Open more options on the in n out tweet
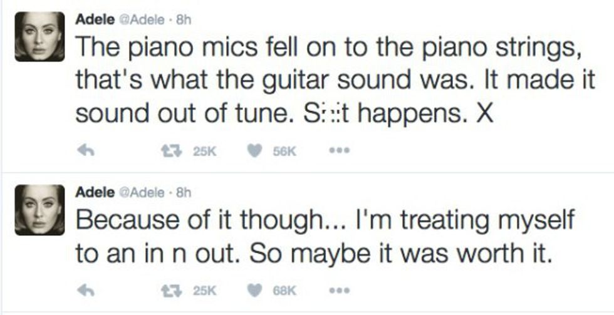The width and height of the screenshot is (614, 315). (x=340, y=290)
